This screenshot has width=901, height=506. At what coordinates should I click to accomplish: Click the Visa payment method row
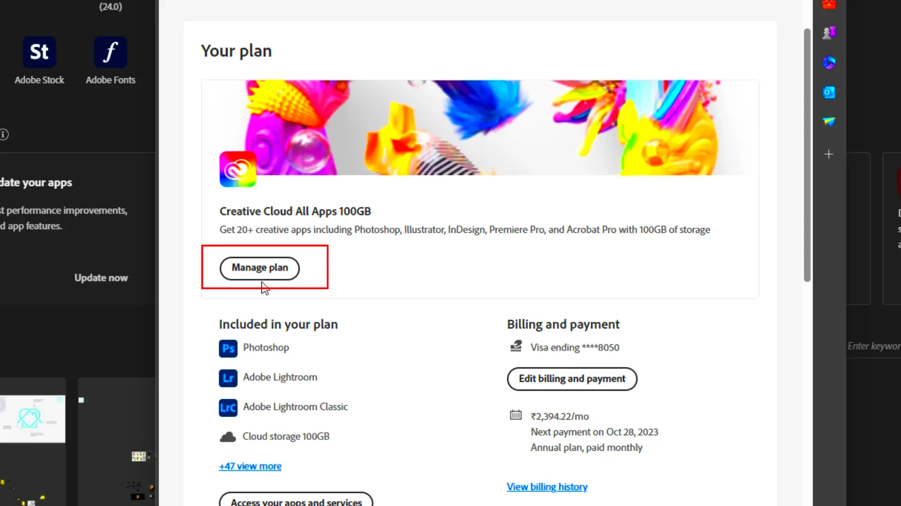point(574,347)
